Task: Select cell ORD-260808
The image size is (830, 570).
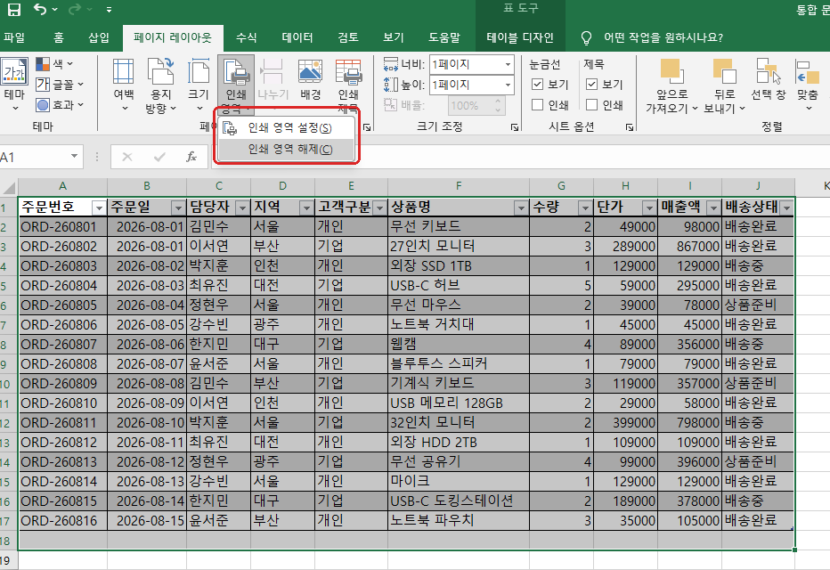Action: (63, 364)
